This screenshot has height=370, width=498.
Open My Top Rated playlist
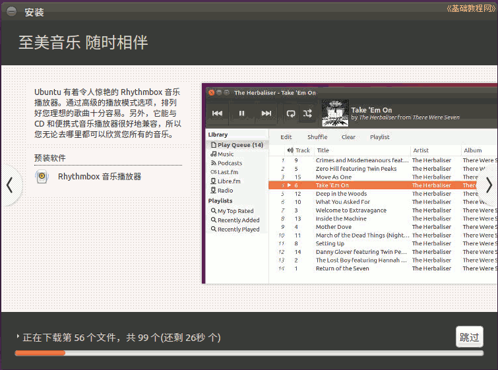232,211
